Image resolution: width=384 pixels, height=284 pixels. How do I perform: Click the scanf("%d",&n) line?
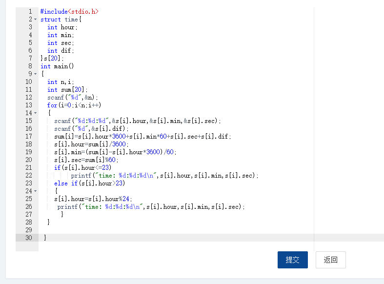[x=73, y=98]
